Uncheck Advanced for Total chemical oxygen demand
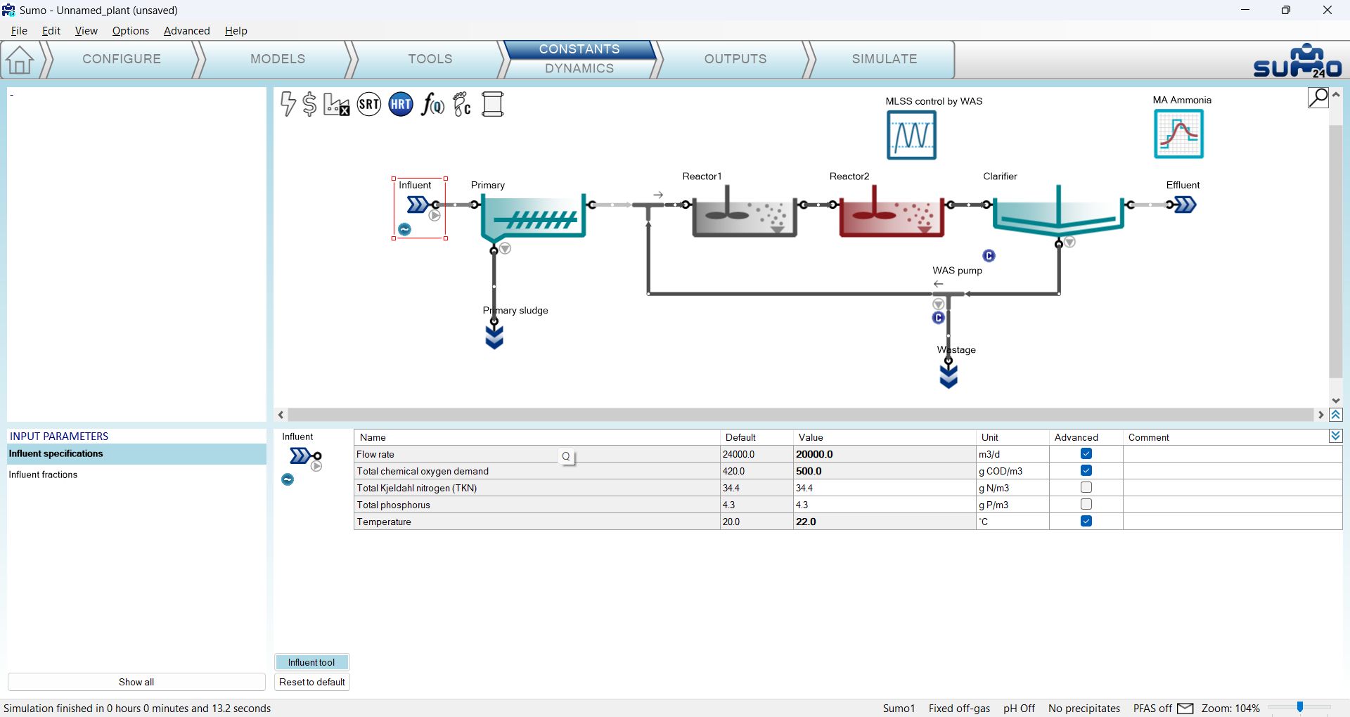The height and width of the screenshot is (717, 1350). tap(1086, 471)
